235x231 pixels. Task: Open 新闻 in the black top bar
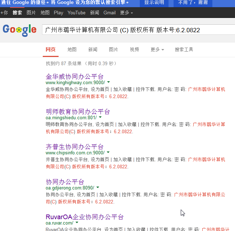95,13
